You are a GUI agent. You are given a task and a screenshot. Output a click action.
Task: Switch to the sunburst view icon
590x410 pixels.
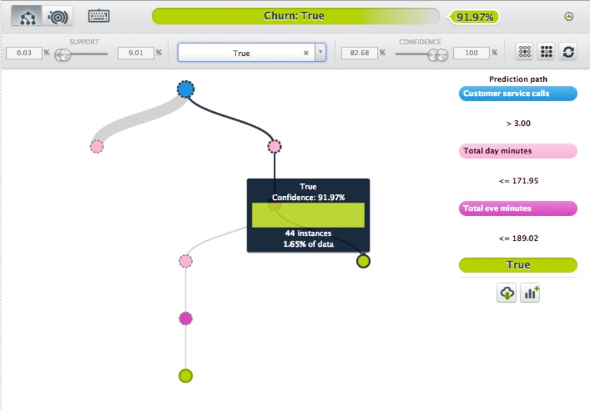tap(57, 17)
